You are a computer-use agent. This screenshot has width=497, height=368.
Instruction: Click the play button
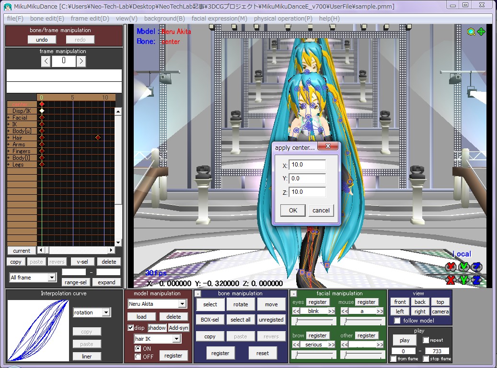tap(405, 340)
